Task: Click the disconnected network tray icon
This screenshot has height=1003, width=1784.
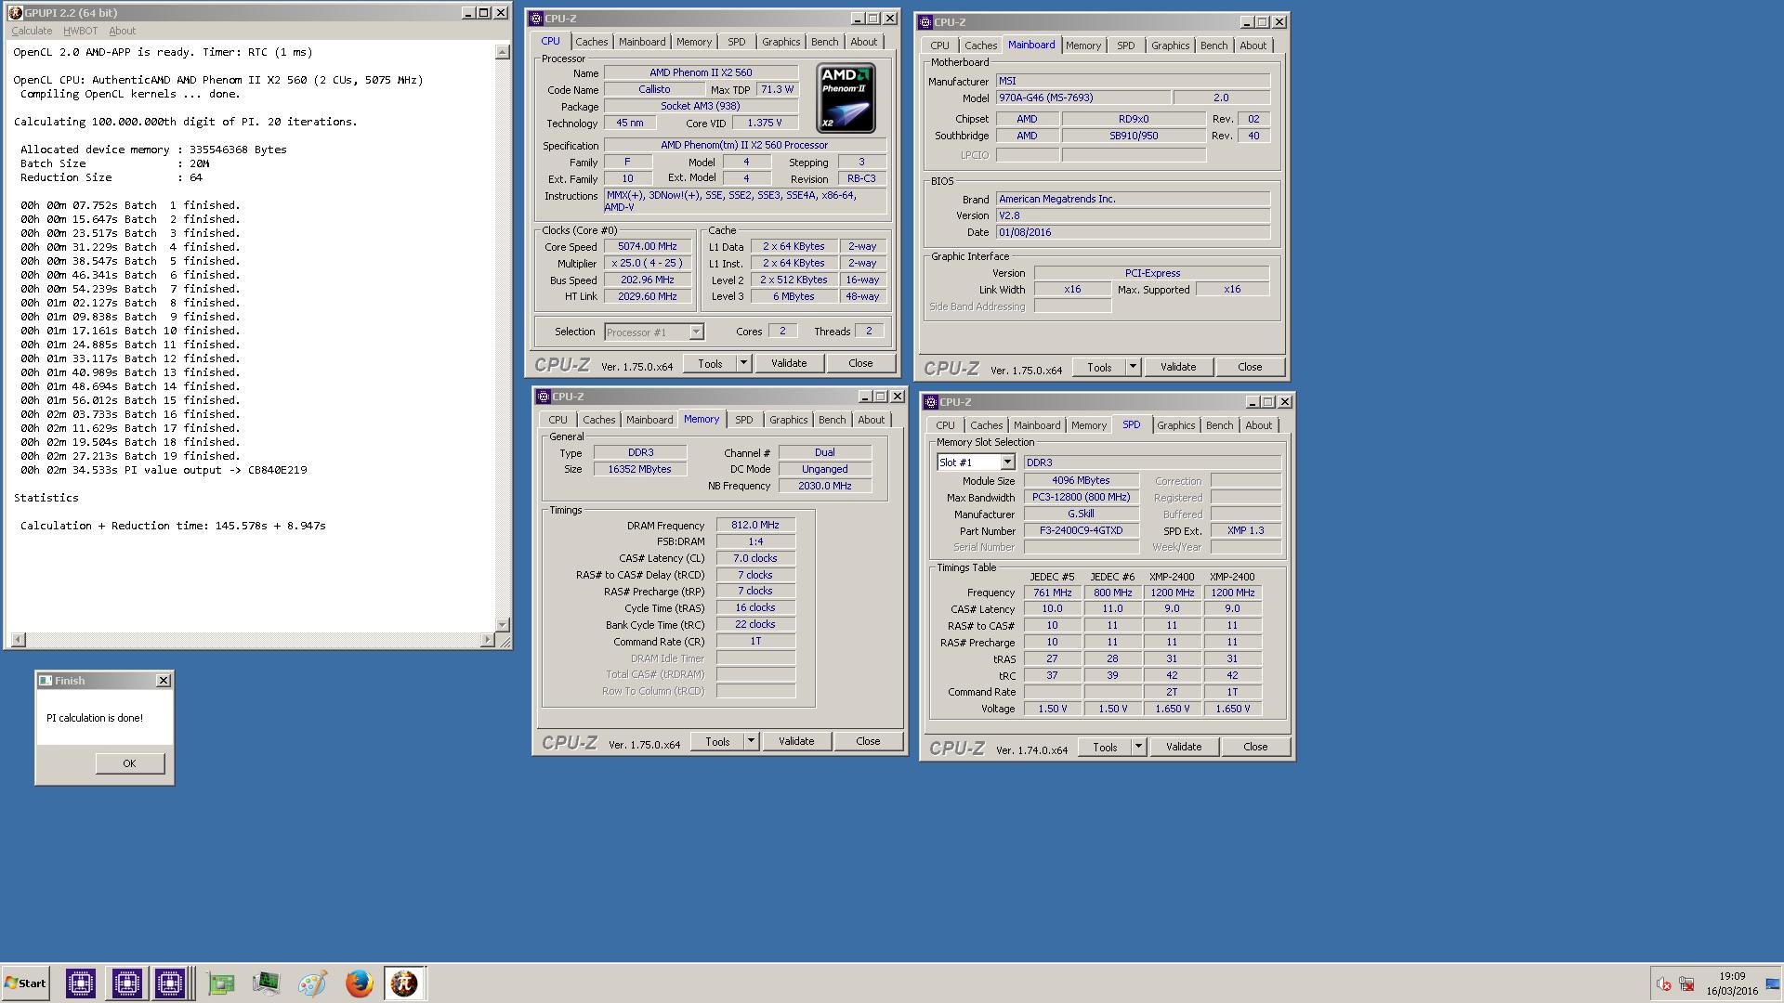Action: (1686, 984)
